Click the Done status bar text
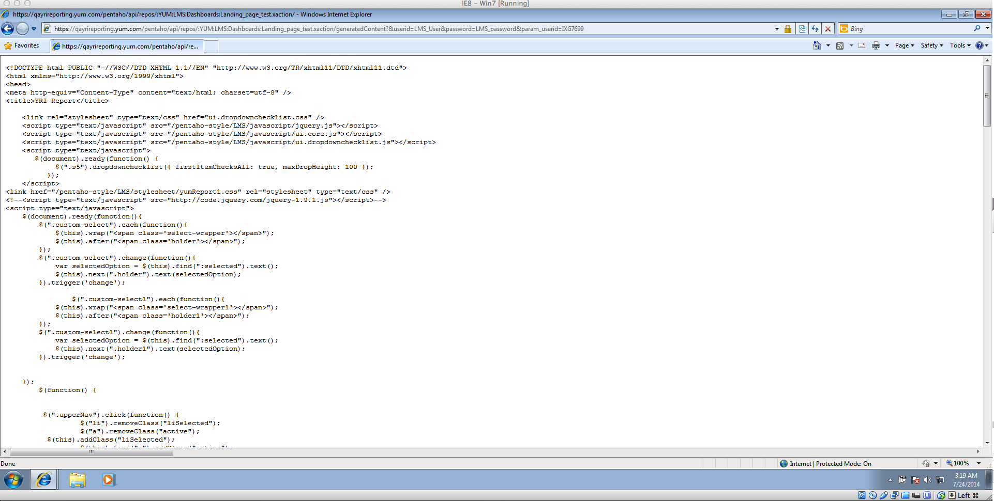Screen dimensions: 994x501 click(x=8, y=463)
